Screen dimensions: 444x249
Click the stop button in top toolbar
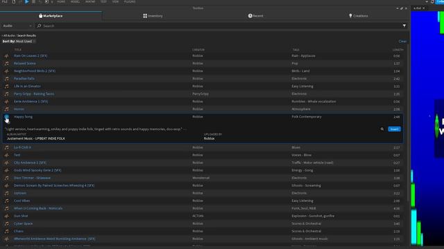(x=33, y=1)
